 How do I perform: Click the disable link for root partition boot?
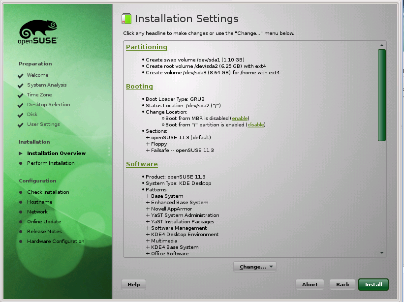click(255, 124)
